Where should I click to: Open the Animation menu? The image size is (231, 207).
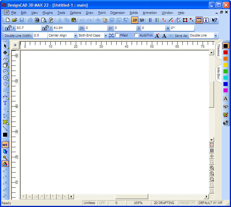[x=150, y=13]
